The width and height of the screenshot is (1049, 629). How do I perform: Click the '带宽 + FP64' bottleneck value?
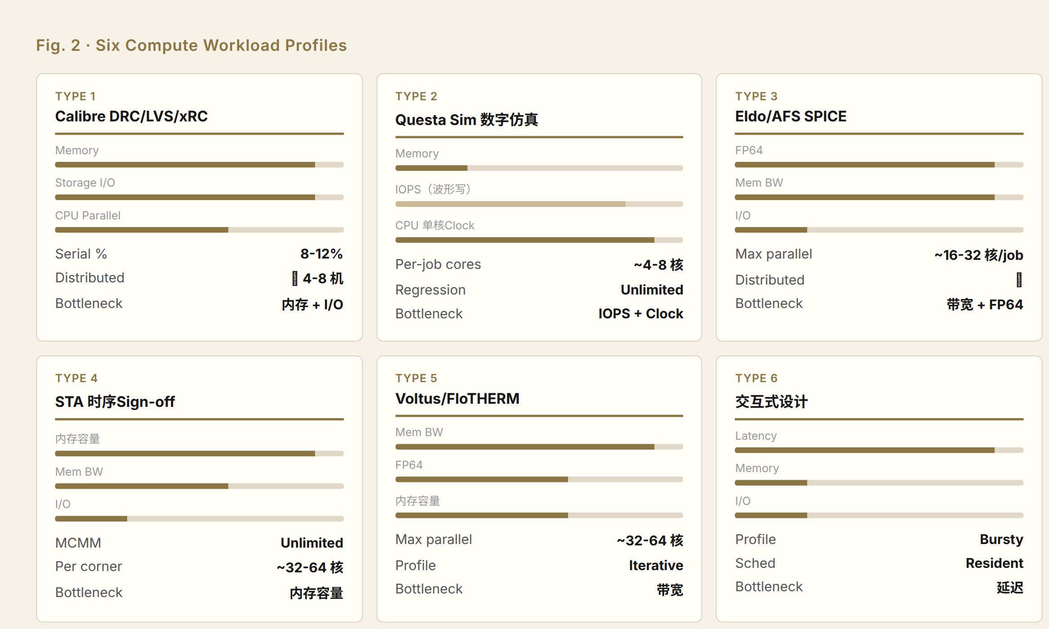(x=985, y=304)
